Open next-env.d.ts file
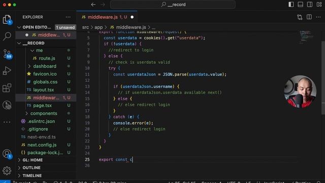This screenshot has height=183, width=325. [x=46, y=137]
